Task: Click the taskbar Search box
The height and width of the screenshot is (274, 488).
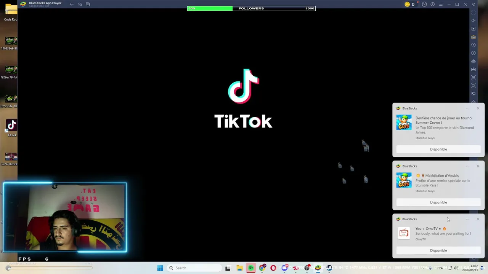Action: click(x=194, y=268)
